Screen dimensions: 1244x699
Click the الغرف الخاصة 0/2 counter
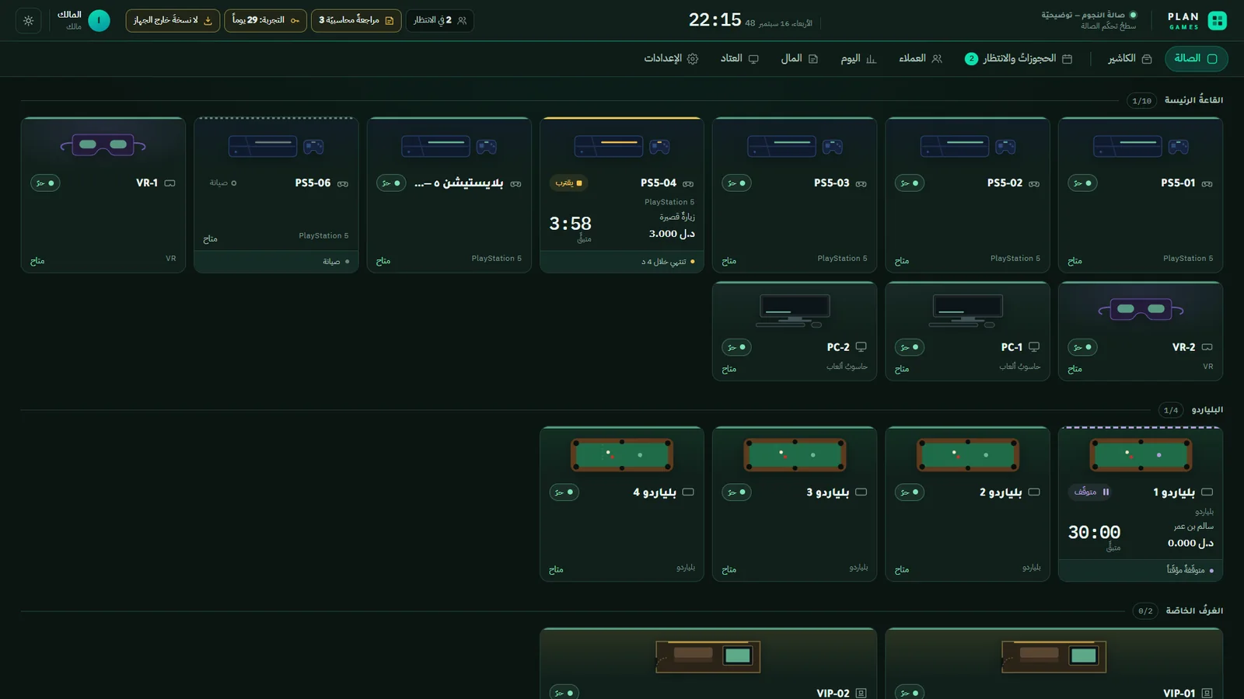(1145, 611)
